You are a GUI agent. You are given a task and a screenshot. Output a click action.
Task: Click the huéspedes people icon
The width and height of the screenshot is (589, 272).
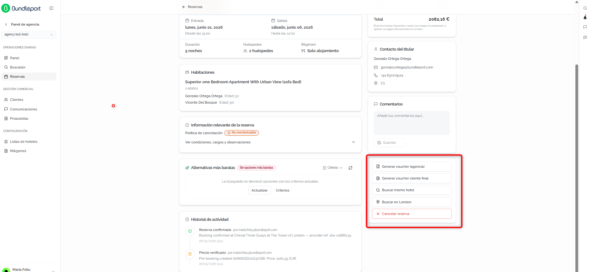[x=245, y=51]
